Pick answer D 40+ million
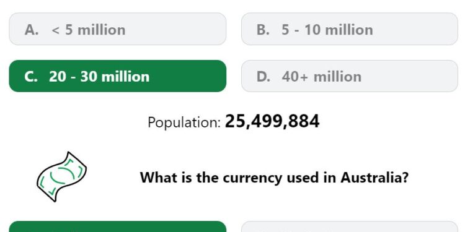The height and width of the screenshot is (232, 465). point(350,76)
